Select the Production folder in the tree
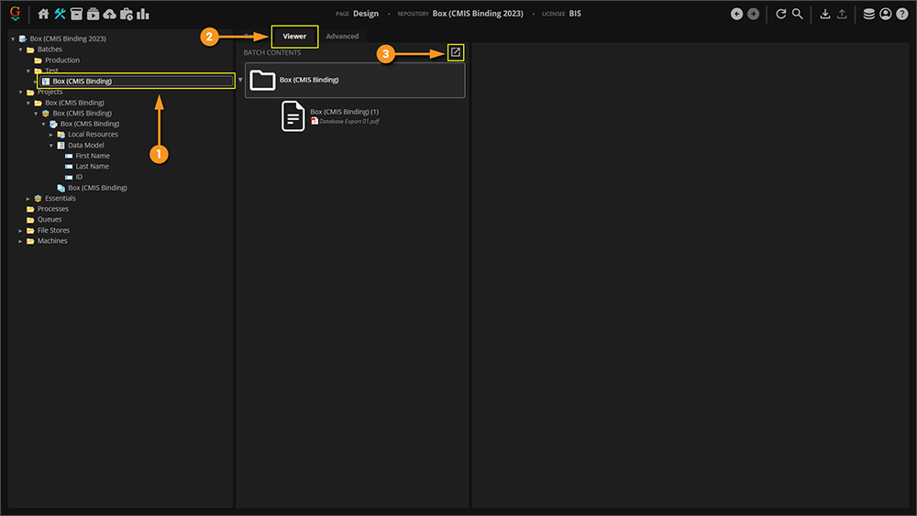The width and height of the screenshot is (917, 516). 62,60
